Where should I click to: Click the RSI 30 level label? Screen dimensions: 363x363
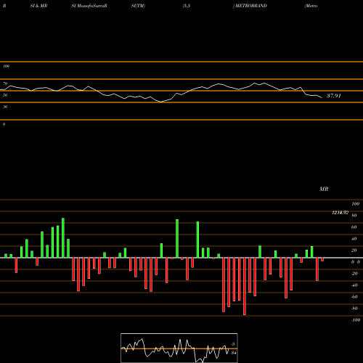(x=5, y=107)
